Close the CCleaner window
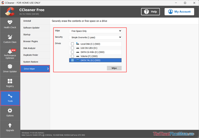The image size is (199, 138). [x=194, y=3]
